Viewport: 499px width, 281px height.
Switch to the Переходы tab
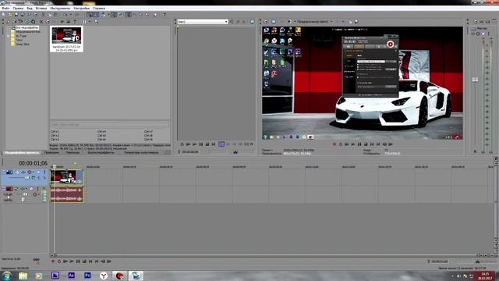pos(73,153)
